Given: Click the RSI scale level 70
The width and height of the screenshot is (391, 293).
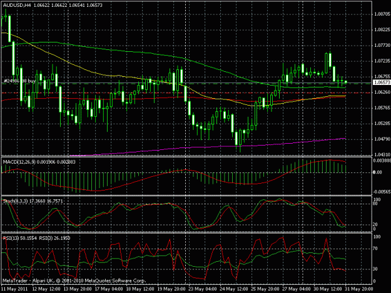Looking at the screenshot, I should tap(376, 249).
